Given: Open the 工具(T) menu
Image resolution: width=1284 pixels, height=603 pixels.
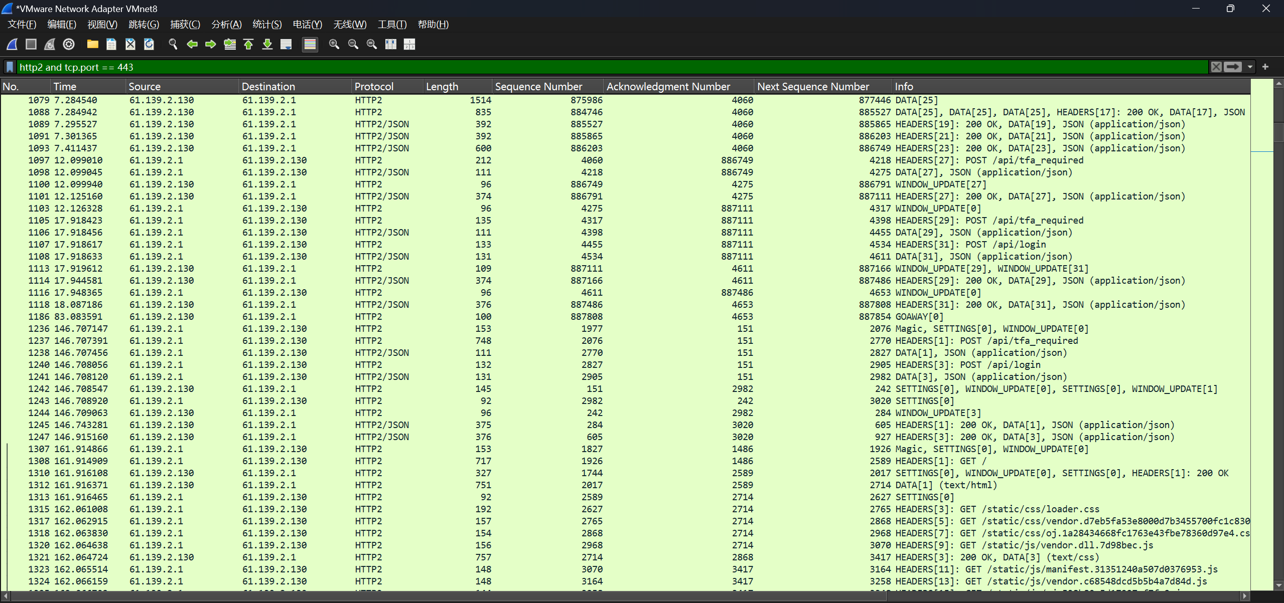Looking at the screenshot, I should coord(392,25).
